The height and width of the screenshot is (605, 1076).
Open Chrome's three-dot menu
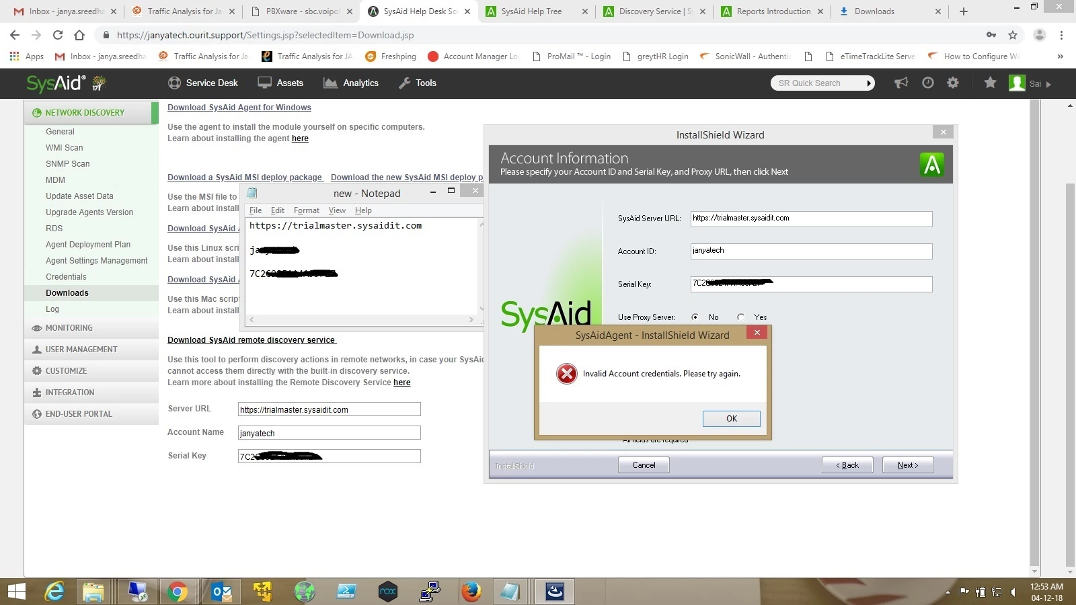tap(1061, 35)
